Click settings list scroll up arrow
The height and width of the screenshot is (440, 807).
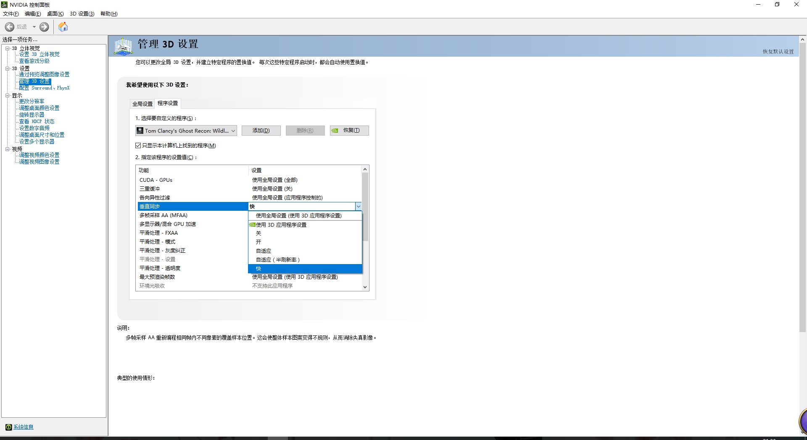point(365,169)
